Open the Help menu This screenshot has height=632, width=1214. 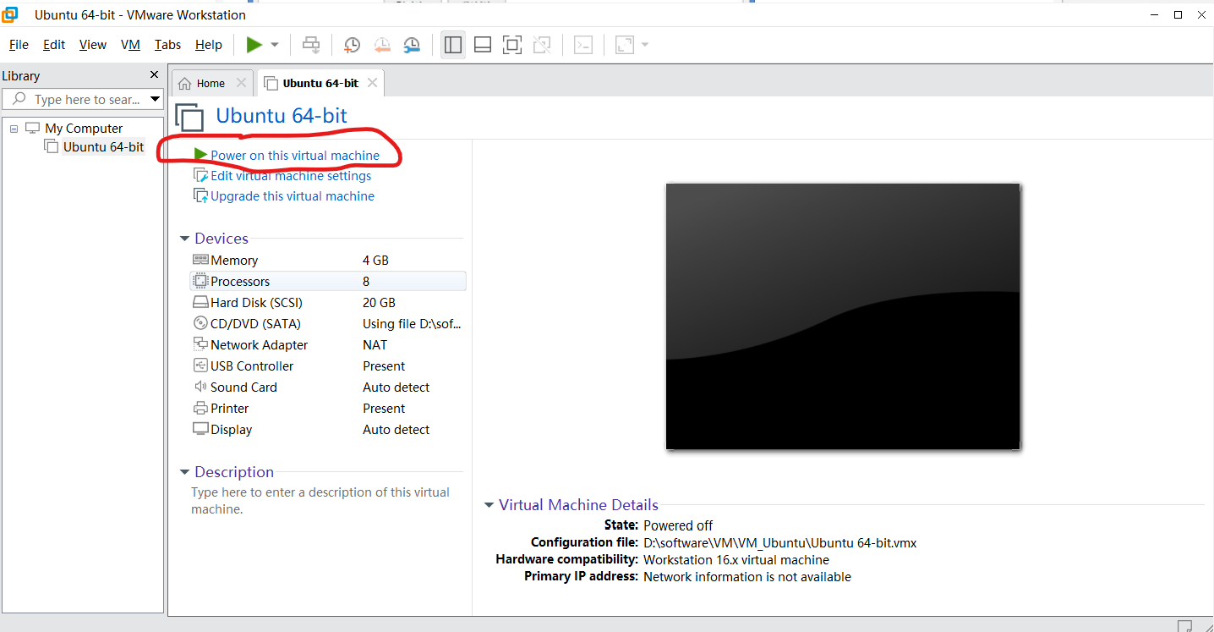coord(208,45)
